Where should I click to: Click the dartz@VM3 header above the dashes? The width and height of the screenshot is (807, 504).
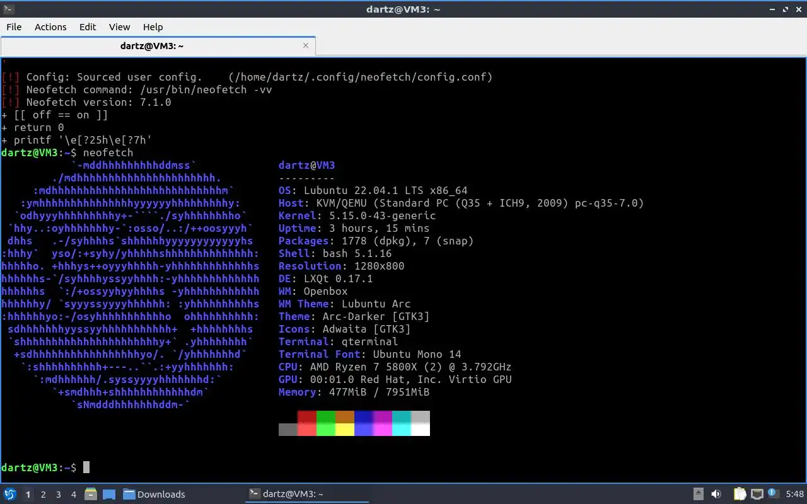307,165
